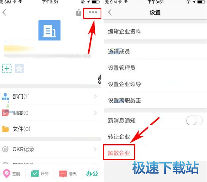
Task: Tap the 设置 page title
Action: [x=155, y=12]
